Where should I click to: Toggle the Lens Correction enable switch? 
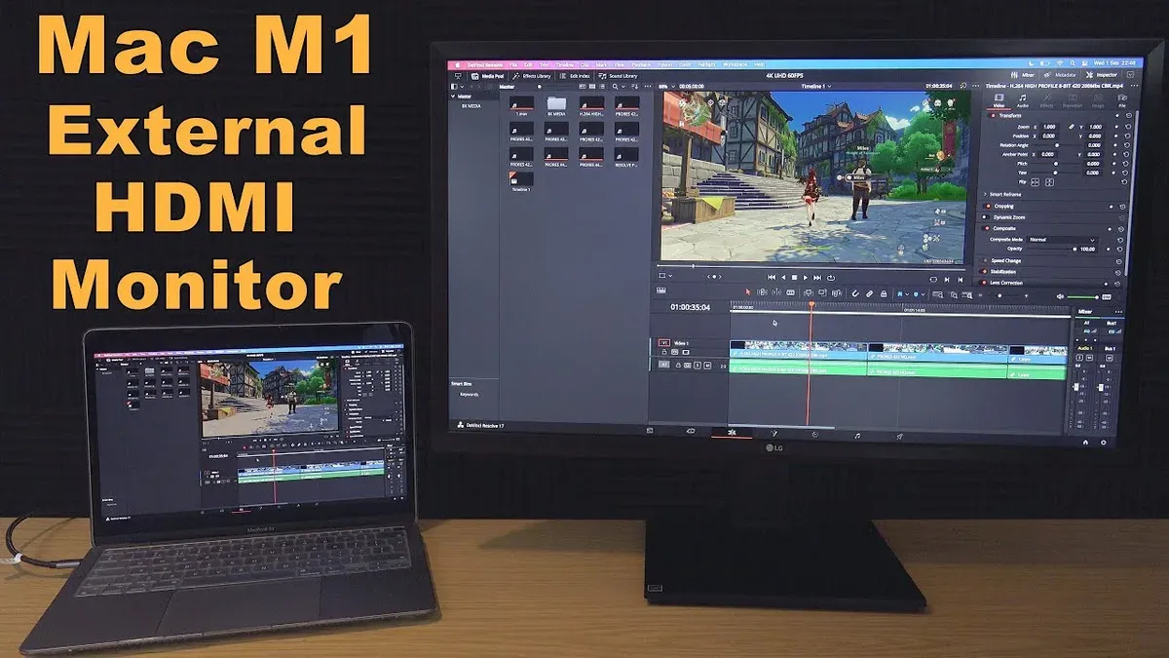coord(983,283)
